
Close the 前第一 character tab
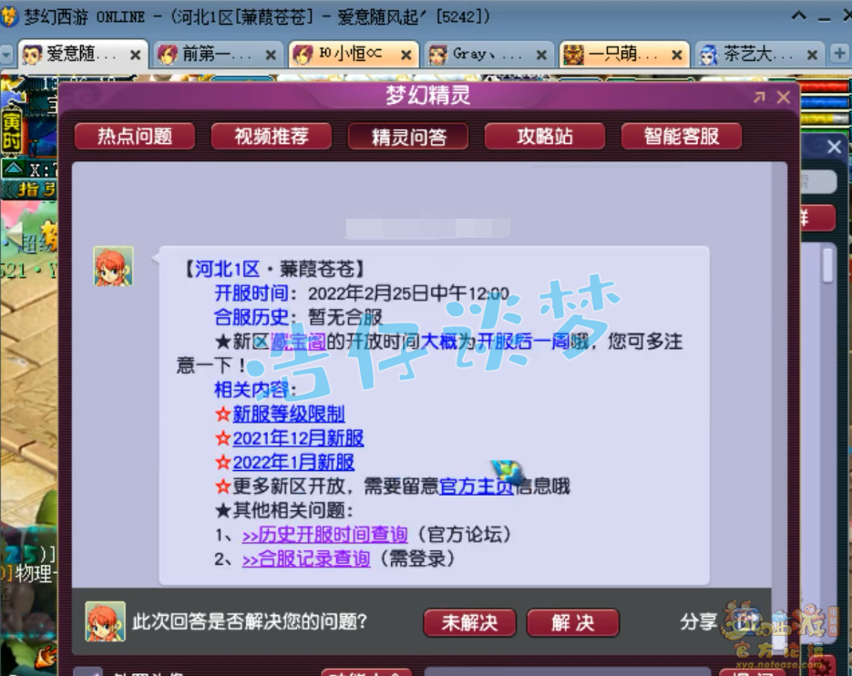(271, 55)
